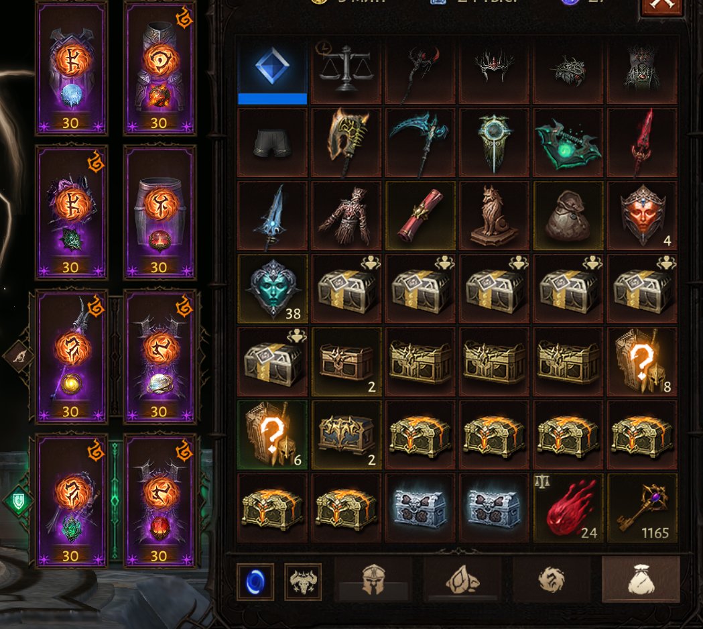The height and width of the screenshot is (629, 703).
Task: Toggle the brown diamond side marker
Action: click(x=18, y=357)
